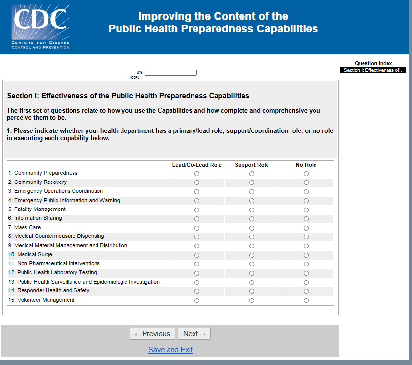Click the Next button

click(x=194, y=334)
